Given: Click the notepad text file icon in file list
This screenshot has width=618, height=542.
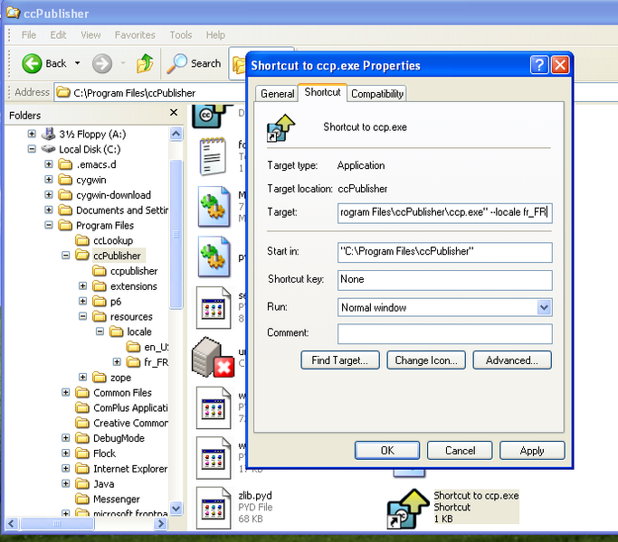Looking at the screenshot, I should click(x=213, y=156).
